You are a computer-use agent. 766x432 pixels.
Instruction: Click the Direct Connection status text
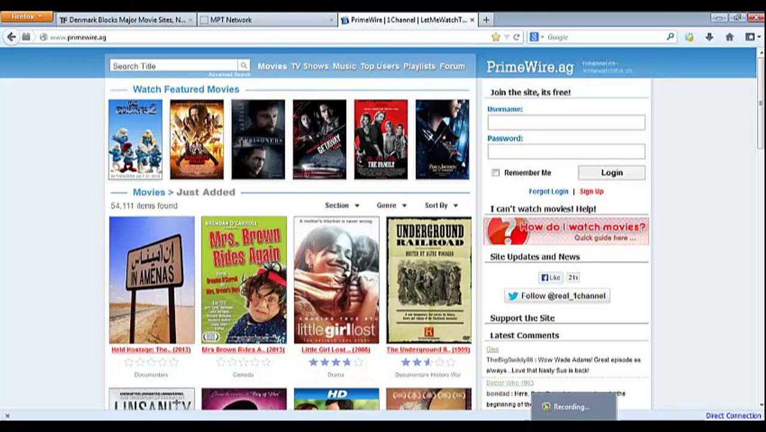point(733,416)
